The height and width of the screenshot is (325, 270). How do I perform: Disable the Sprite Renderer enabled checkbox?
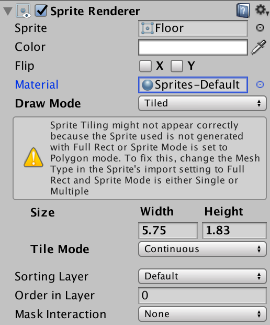pyautogui.click(x=41, y=10)
